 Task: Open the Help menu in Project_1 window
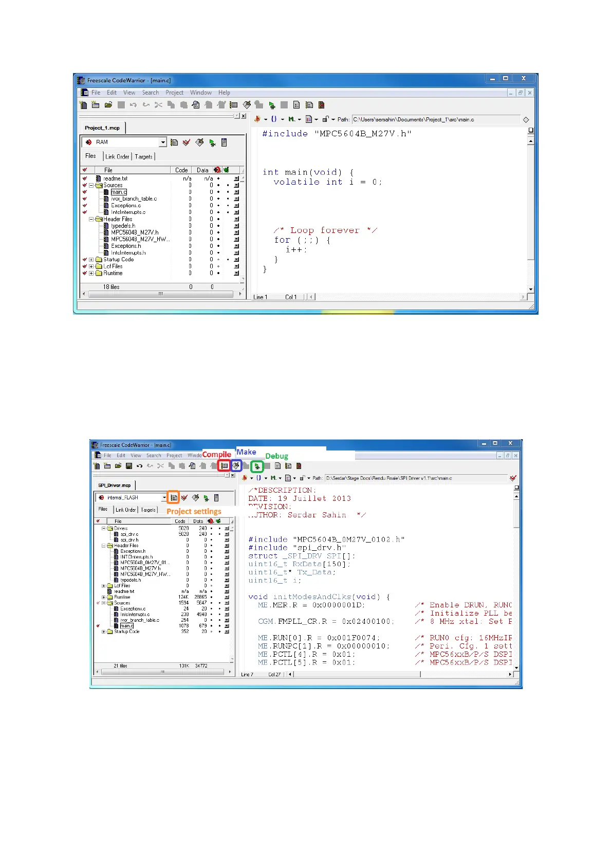click(x=224, y=93)
